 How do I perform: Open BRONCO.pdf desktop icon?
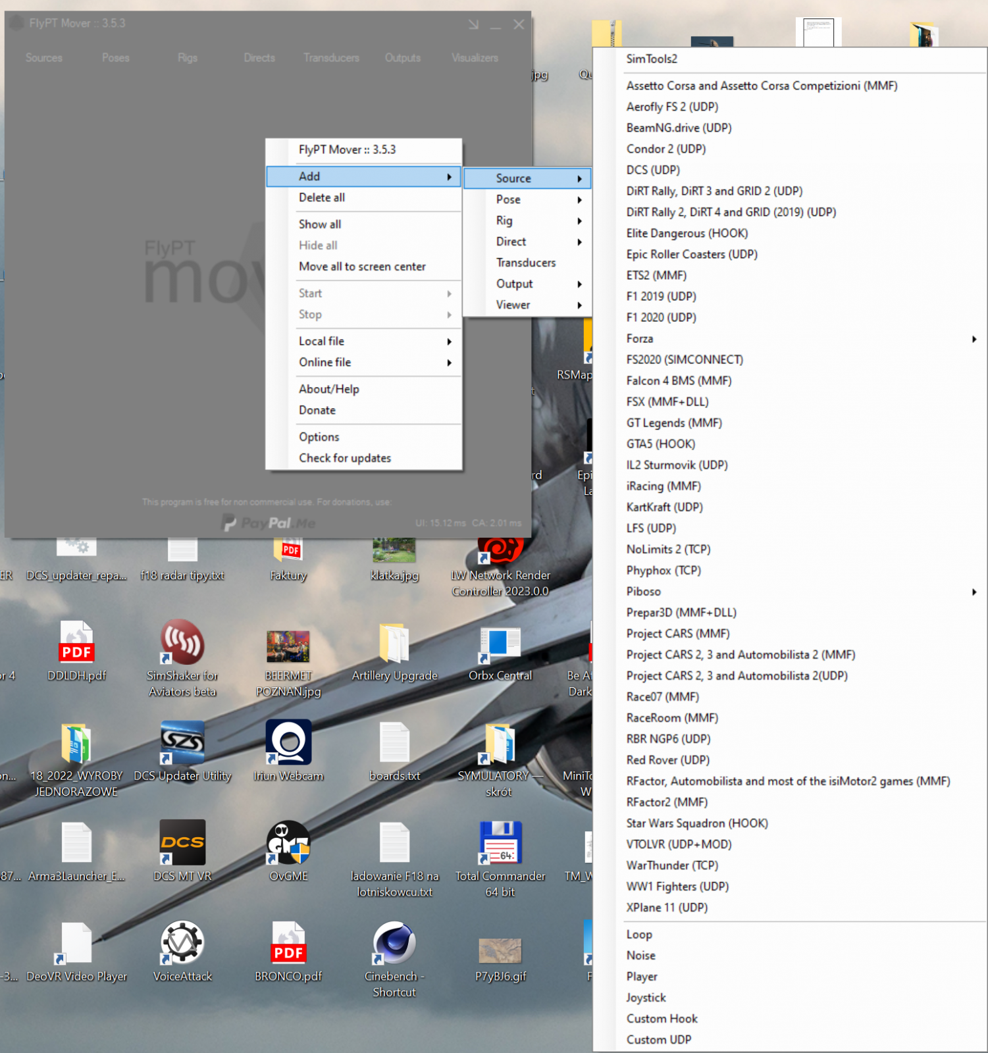pyautogui.click(x=288, y=942)
